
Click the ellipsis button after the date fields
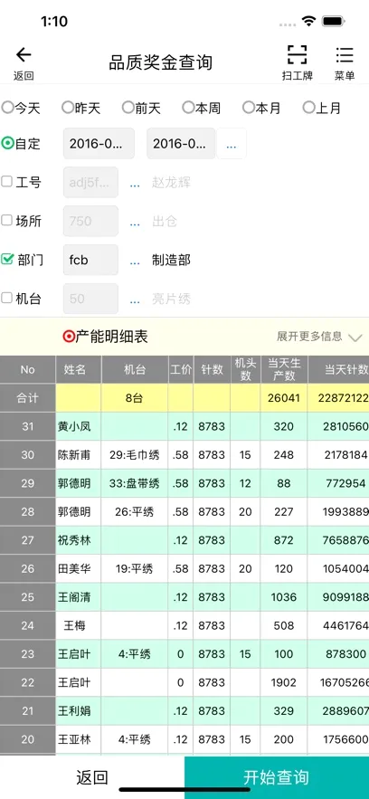pyautogui.click(x=232, y=144)
